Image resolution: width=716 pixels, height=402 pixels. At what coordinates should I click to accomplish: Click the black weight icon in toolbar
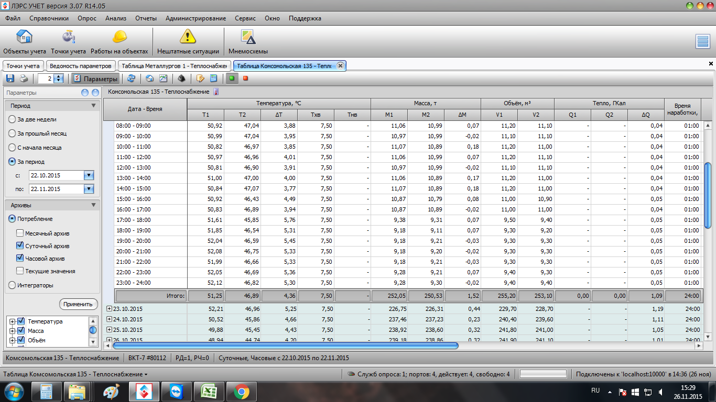[181, 79]
